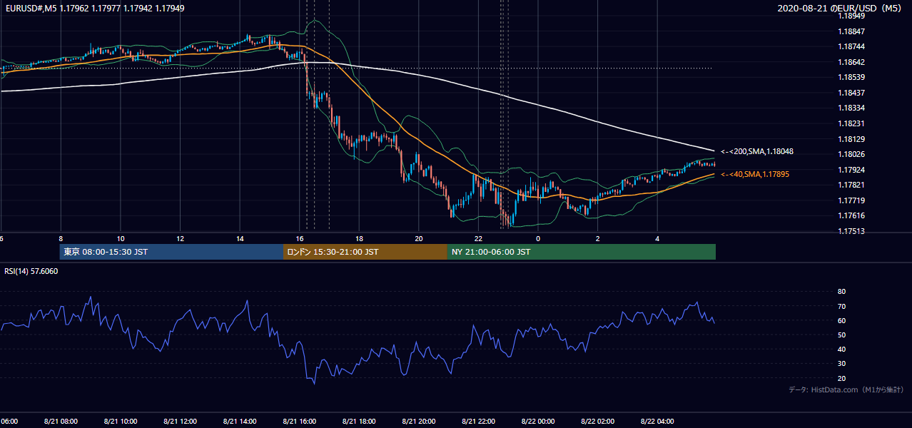
Task: Click the 200 SMA label 1.18048
Action: (757, 152)
